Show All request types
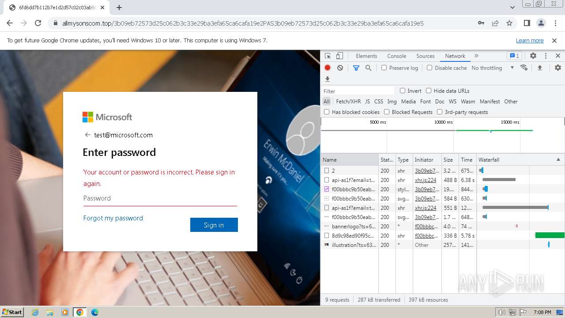The width and height of the screenshot is (565, 318). [326, 101]
